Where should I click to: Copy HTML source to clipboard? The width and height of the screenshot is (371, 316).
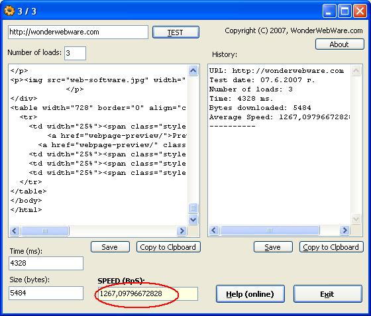pyautogui.click(x=168, y=247)
